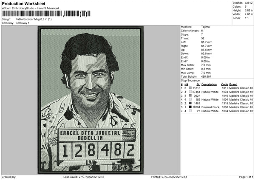Select the 'Max Stitch:' label
Image resolution: width=255 pixels, height=180 pixels.
tap(188, 65)
